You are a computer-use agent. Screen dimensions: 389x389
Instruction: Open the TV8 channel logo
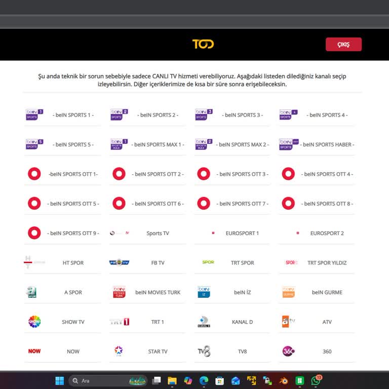pos(204,351)
